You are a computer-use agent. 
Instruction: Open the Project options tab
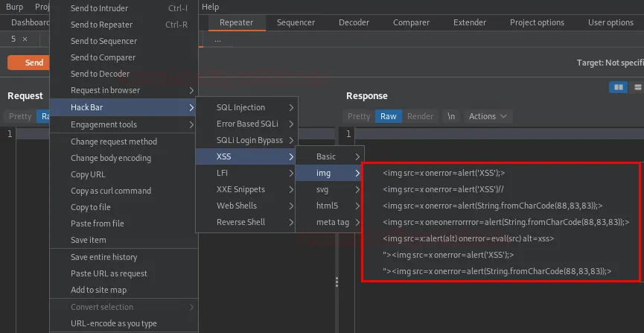click(x=537, y=22)
